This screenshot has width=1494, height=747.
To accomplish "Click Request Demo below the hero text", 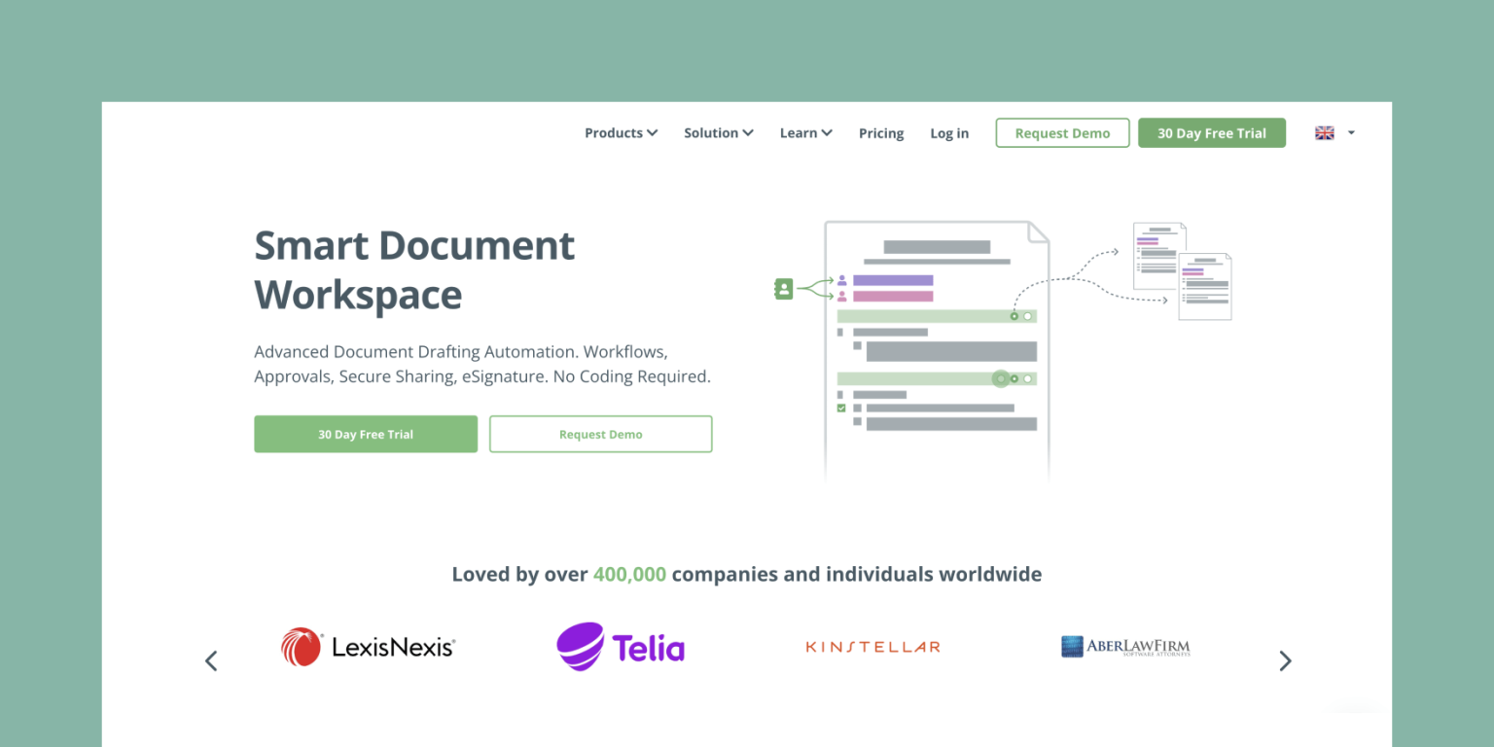I will [x=600, y=434].
